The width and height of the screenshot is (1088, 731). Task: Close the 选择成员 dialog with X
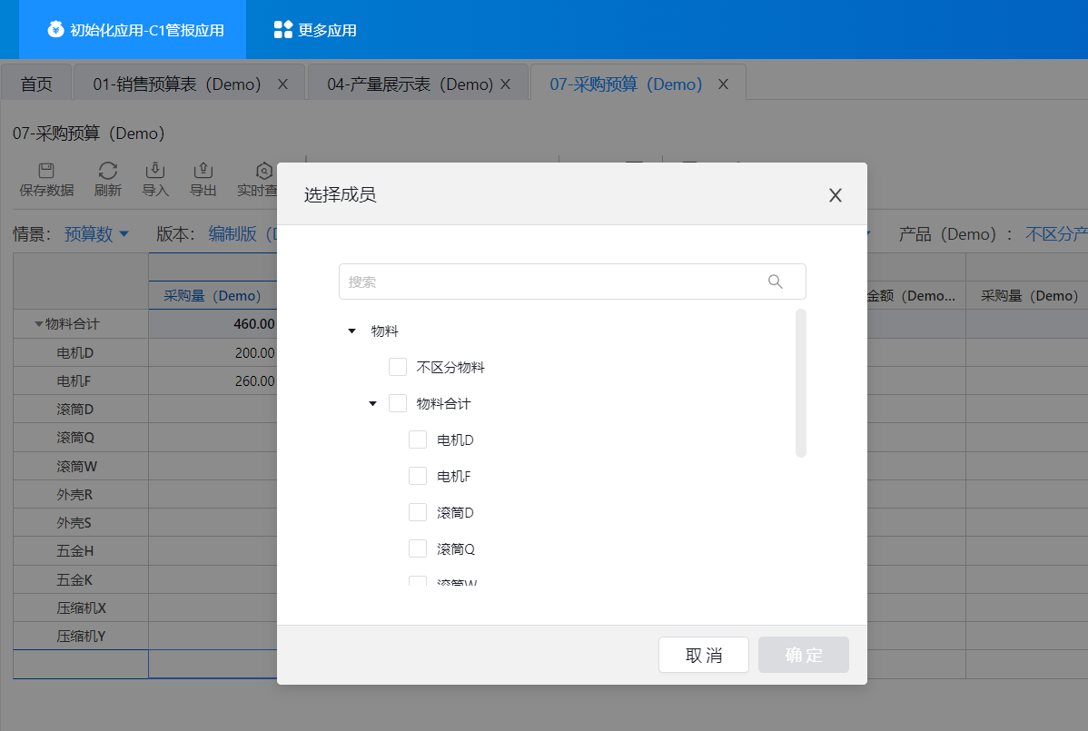tap(836, 195)
